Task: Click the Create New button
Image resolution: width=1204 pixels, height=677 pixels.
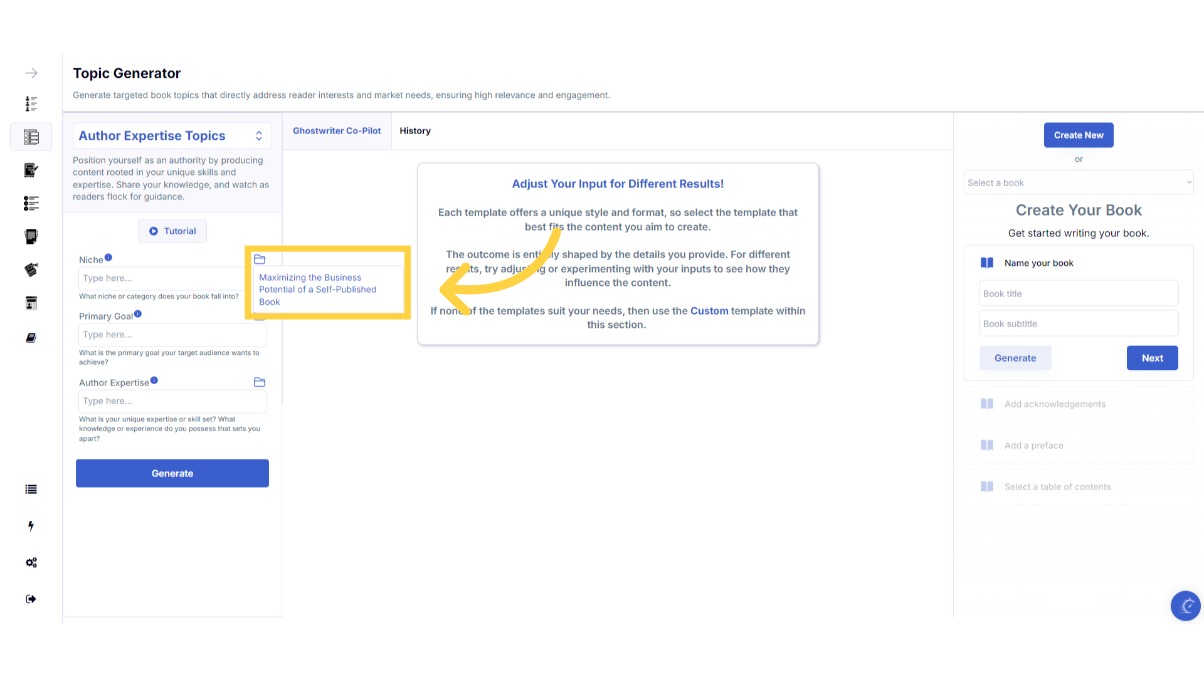Action: (x=1079, y=135)
